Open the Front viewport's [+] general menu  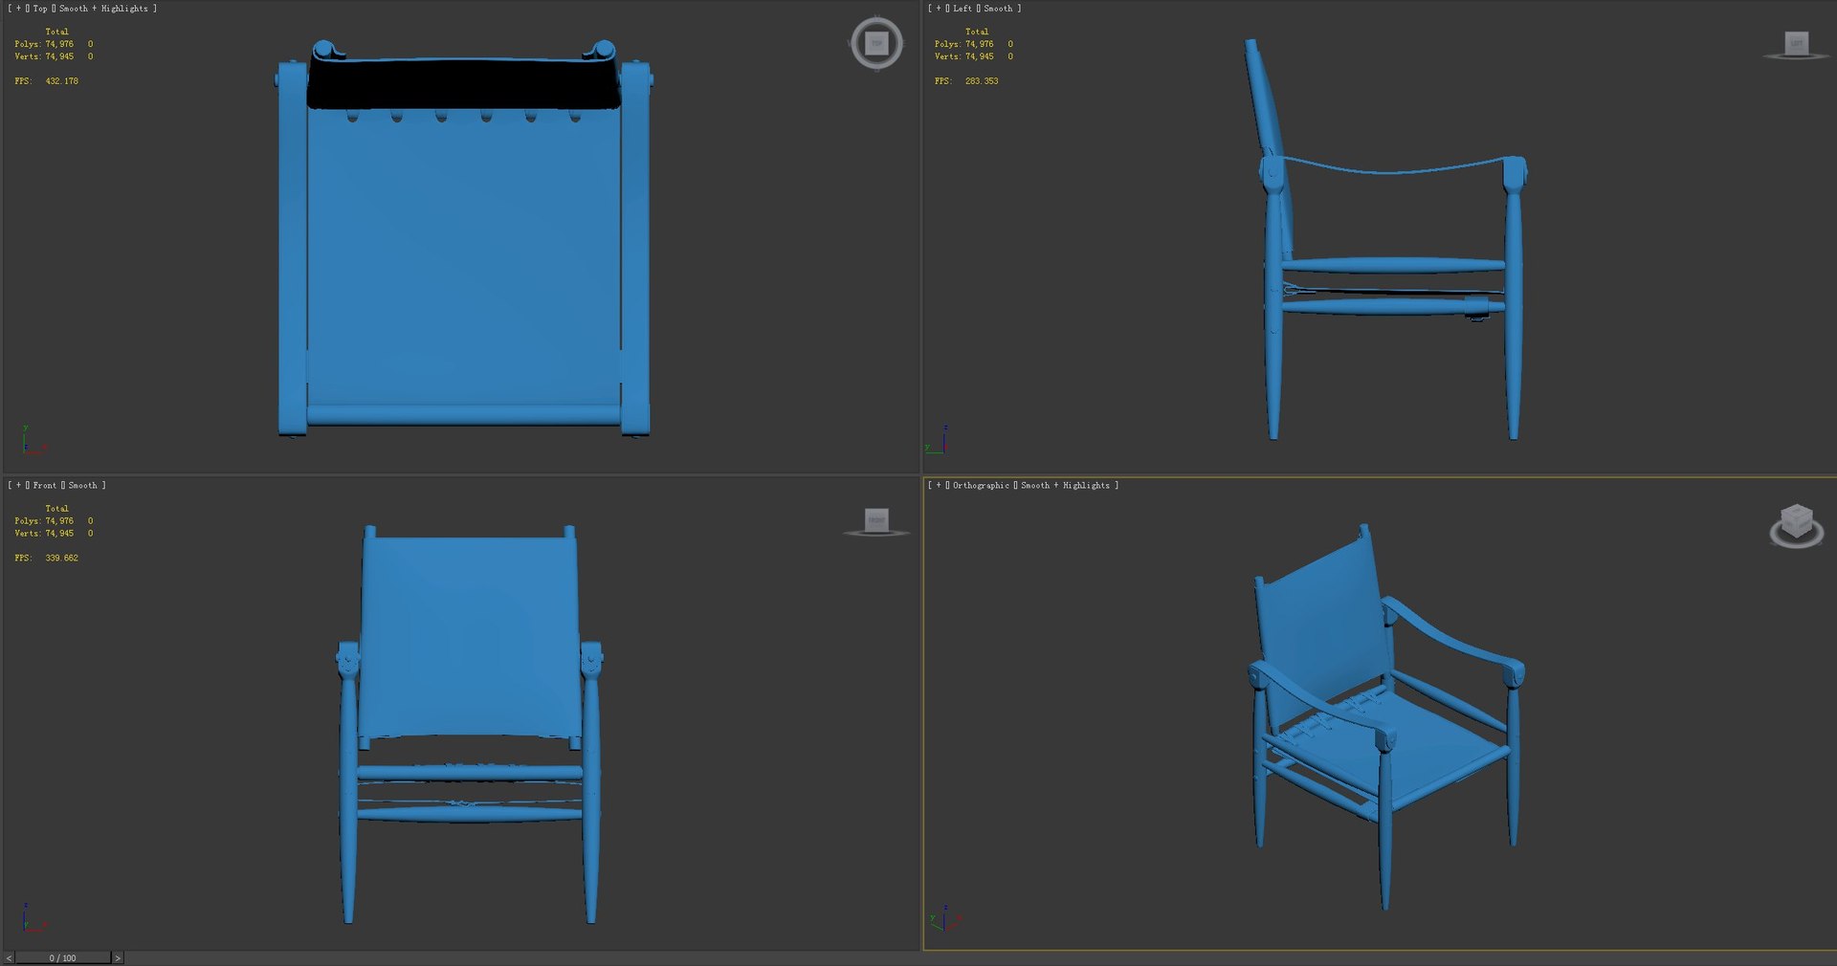pyautogui.click(x=18, y=486)
